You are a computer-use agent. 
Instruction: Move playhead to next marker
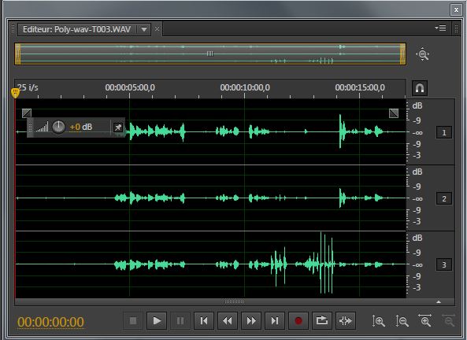(x=275, y=320)
